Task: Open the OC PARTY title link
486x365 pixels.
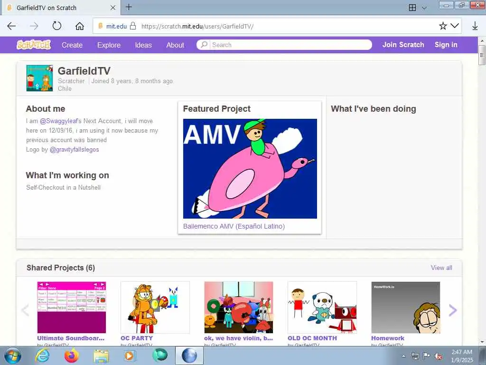Action: [137, 338]
